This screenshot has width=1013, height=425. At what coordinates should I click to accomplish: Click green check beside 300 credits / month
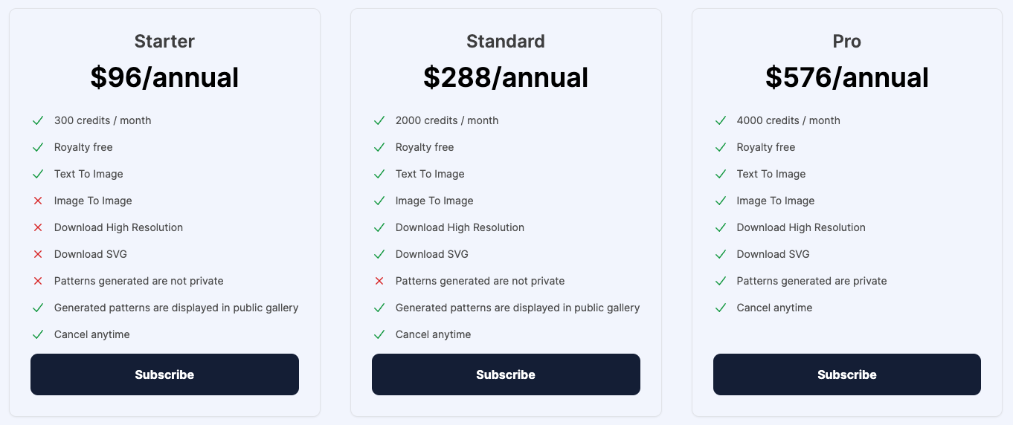point(38,120)
